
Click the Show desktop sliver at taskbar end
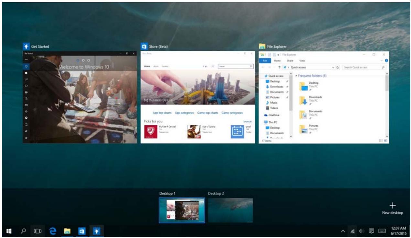410,232
